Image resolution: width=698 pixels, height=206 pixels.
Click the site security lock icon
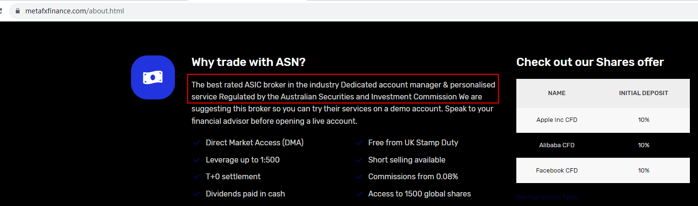(x=18, y=11)
